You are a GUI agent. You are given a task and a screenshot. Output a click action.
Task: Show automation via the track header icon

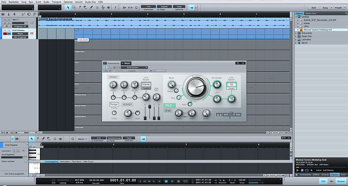[x=23, y=14]
